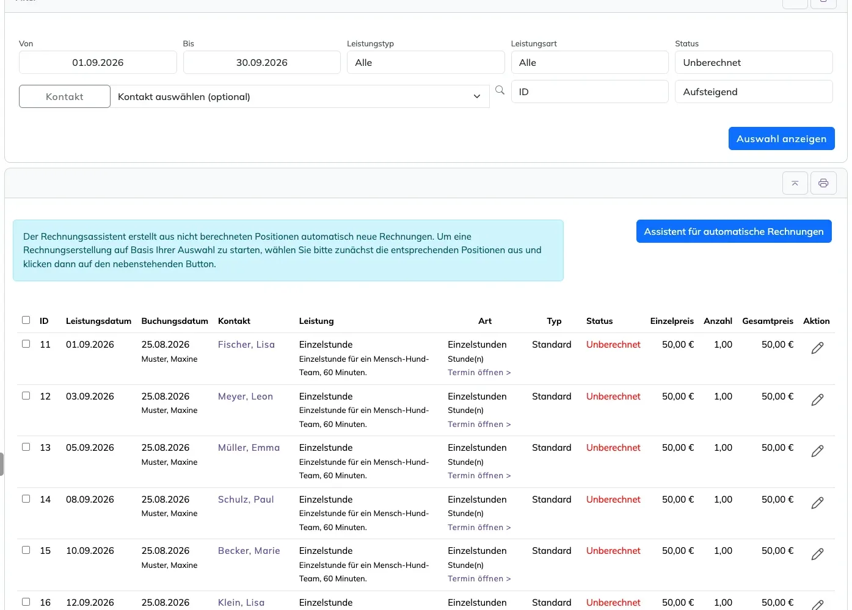Toggle the select-all checkbox in the table header
The image size is (852, 610).
click(26, 320)
